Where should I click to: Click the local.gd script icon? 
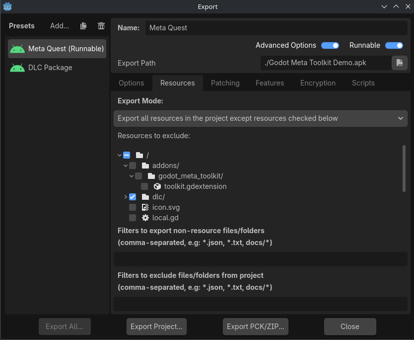[145, 217]
